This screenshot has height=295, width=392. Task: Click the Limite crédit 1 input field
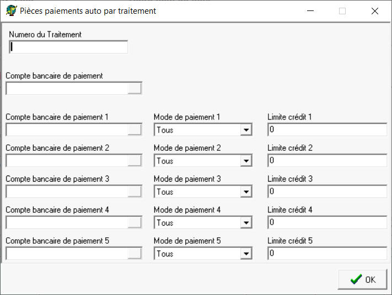[327, 130]
